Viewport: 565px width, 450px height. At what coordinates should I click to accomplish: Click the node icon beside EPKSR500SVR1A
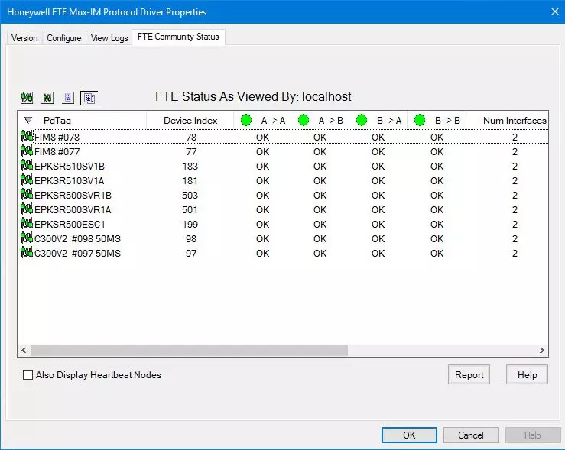pyautogui.click(x=27, y=209)
